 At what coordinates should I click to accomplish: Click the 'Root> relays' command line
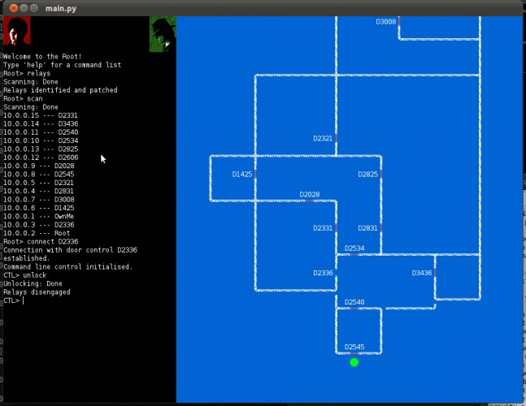click(x=27, y=73)
